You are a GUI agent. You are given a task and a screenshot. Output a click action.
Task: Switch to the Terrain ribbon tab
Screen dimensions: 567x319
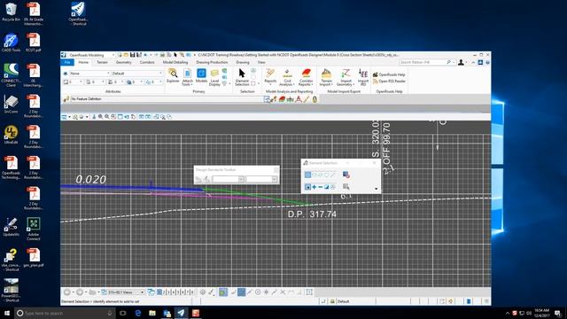pyautogui.click(x=102, y=63)
